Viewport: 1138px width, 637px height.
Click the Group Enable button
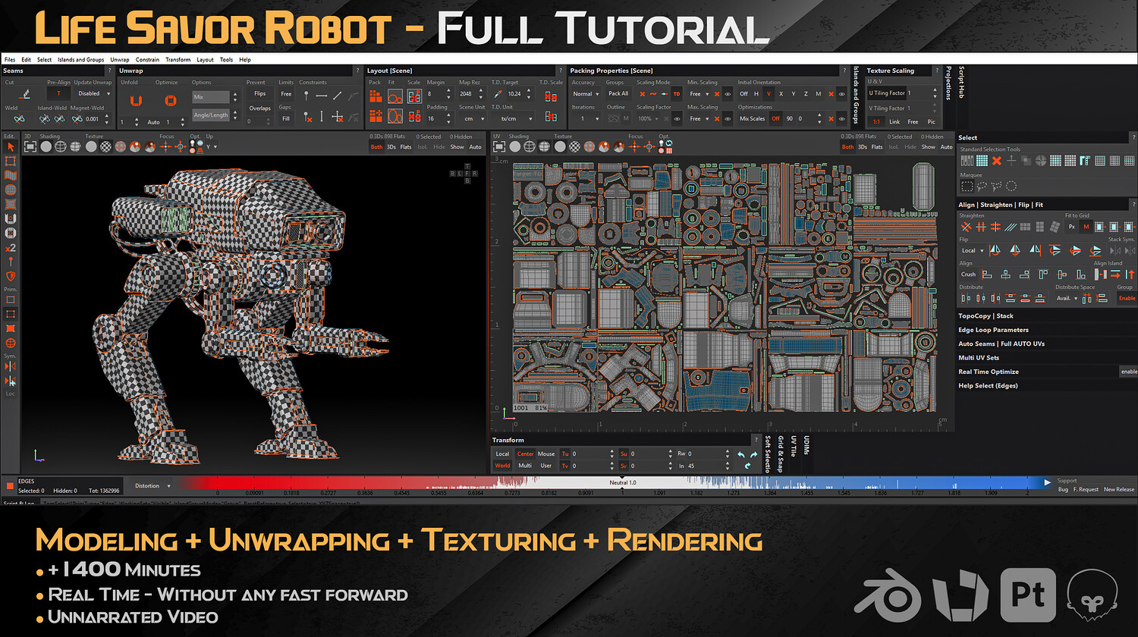tap(1127, 298)
